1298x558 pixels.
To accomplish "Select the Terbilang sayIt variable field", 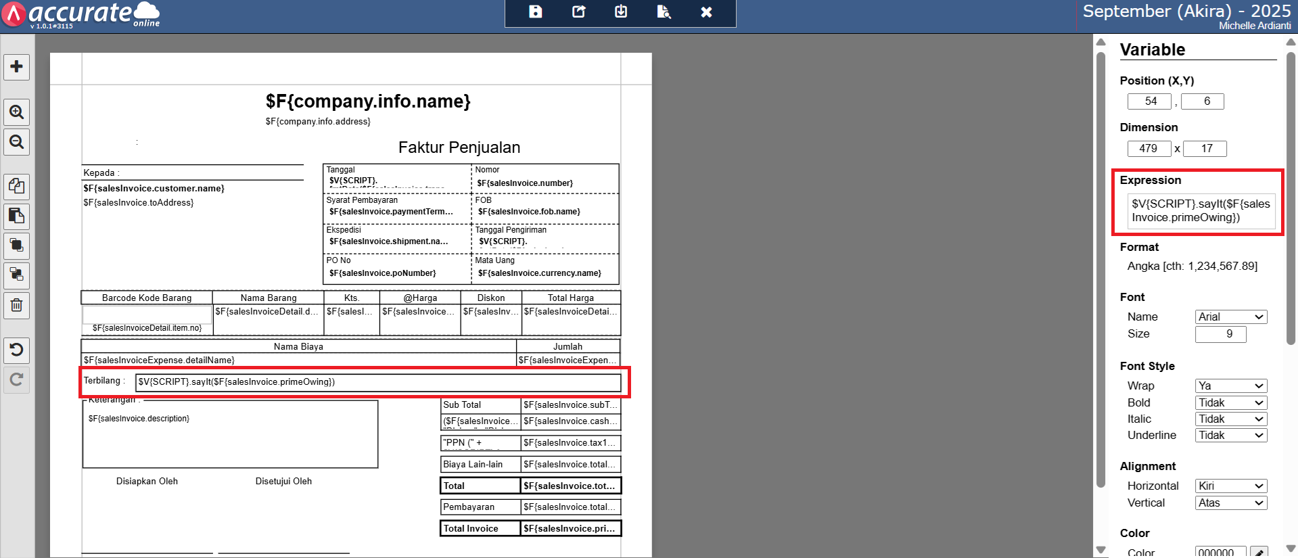I will pyautogui.click(x=377, y=382).
